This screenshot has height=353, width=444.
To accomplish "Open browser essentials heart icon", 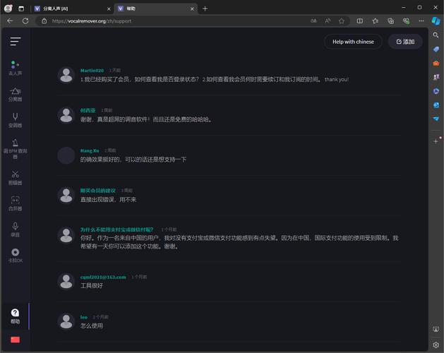I will tap(406, 21).
